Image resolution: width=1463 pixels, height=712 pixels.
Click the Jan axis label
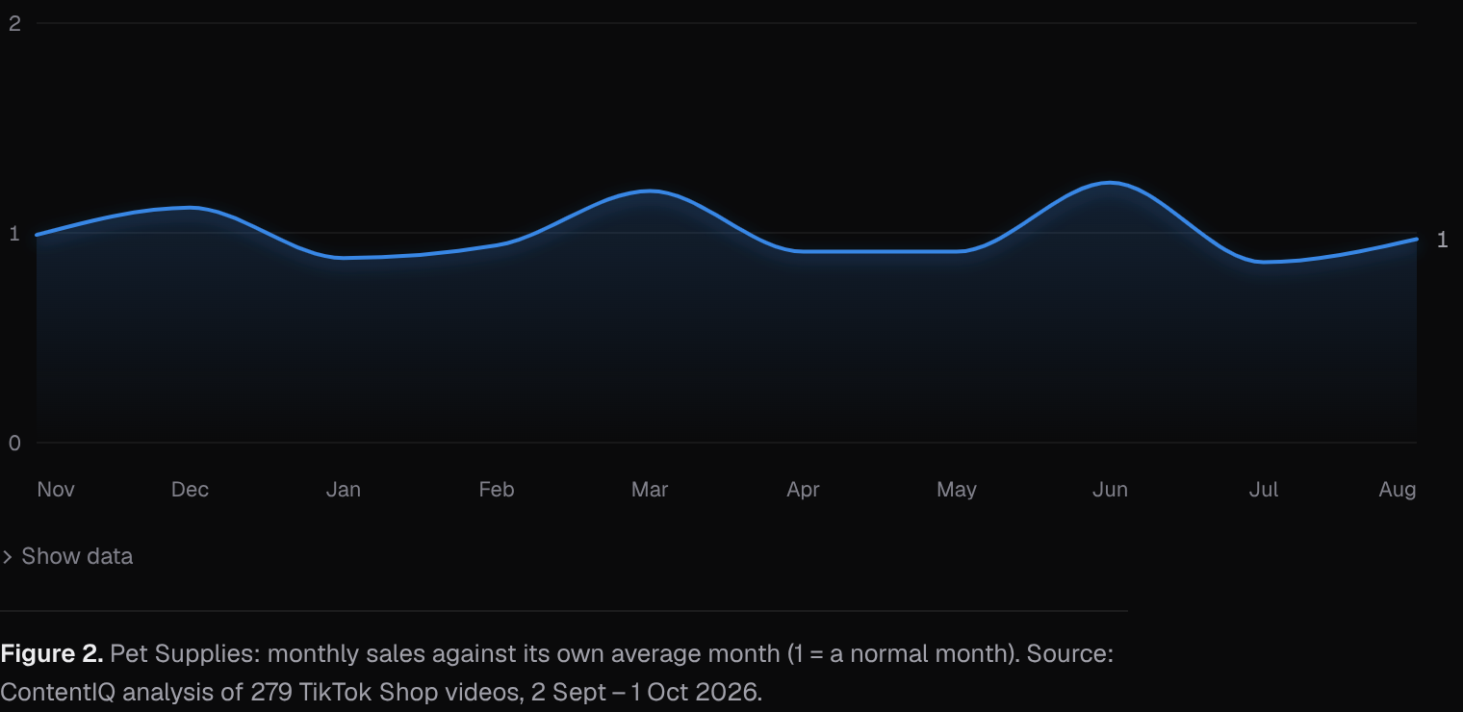tap(344, 490)
